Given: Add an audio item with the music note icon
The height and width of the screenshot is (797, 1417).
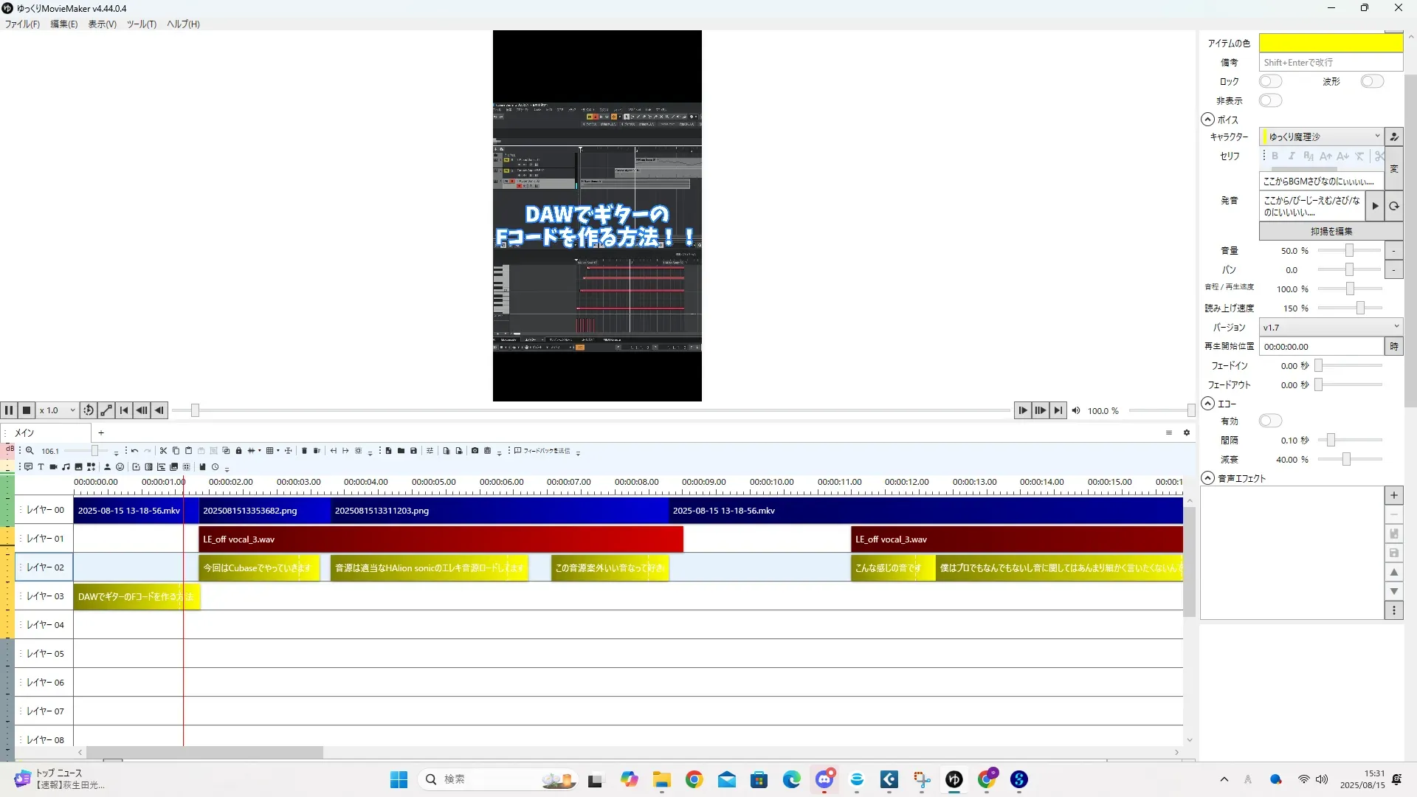Looking at the screenshot, I should 66,467.
